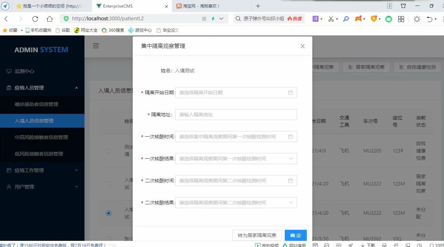The image size is (444, 247).
Task: Close the EnterpriseCMS tab
Action: click(166, 6)
